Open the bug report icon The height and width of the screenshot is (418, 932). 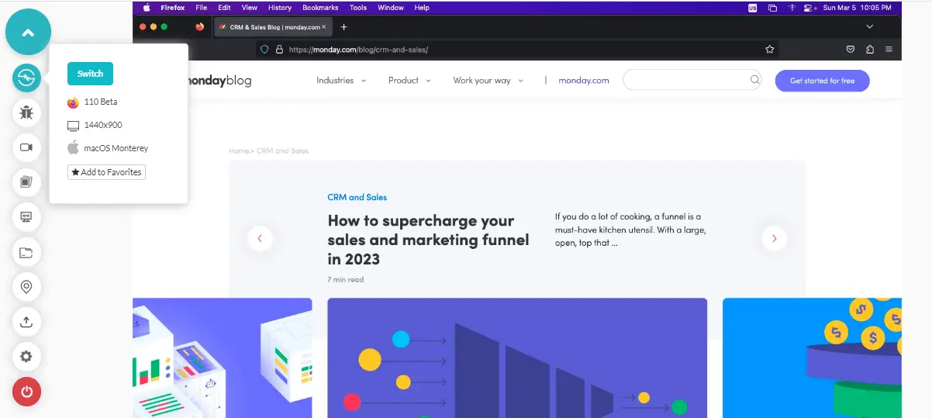[26, 112]
